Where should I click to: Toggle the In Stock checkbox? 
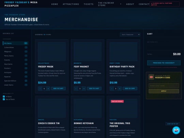click(x=4, y=96)
